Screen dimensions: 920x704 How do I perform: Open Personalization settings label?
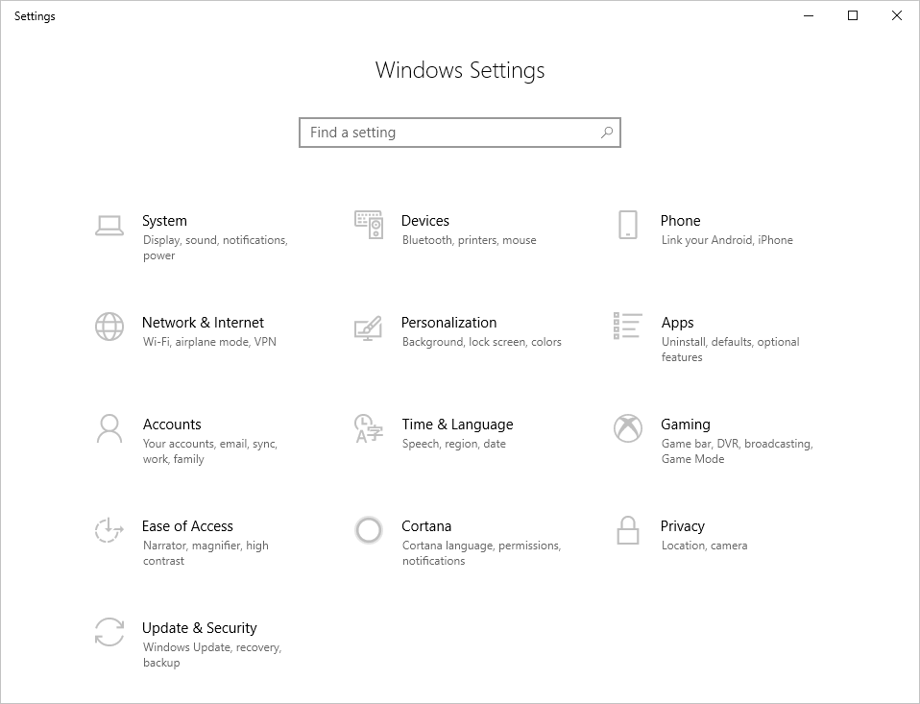448,323
